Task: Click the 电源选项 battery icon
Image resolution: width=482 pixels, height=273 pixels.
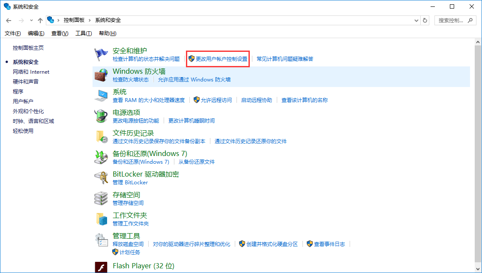Action: [x=101, y=115]
